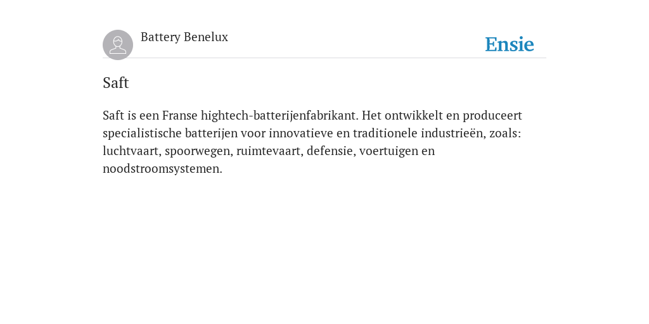This screenshot has height=324, width=649.
Task: Click the word hightech-batterijenfabrikant in the description
Action: 280,115
